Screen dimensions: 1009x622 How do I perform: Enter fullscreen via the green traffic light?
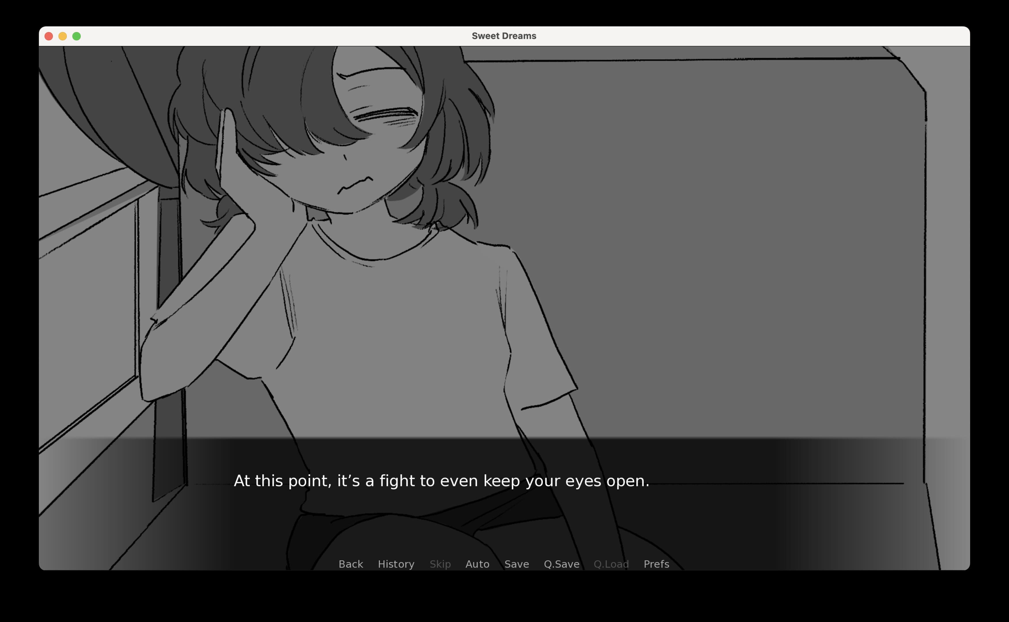[77, 36]
